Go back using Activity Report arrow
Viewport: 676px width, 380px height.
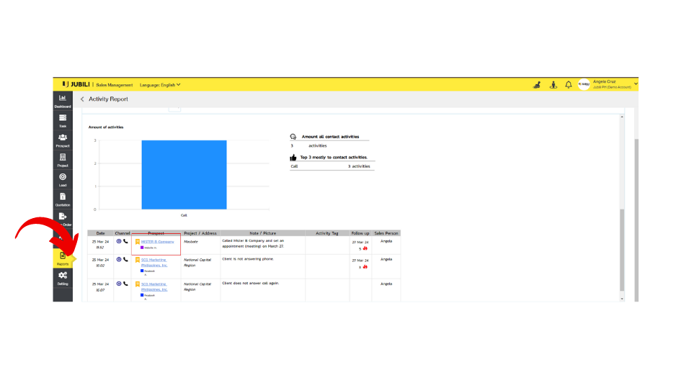[82, 99]
